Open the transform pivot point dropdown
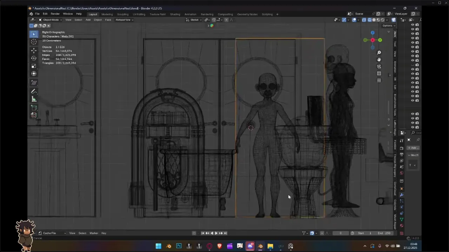 pyautogui.click(x=207, y=20)
